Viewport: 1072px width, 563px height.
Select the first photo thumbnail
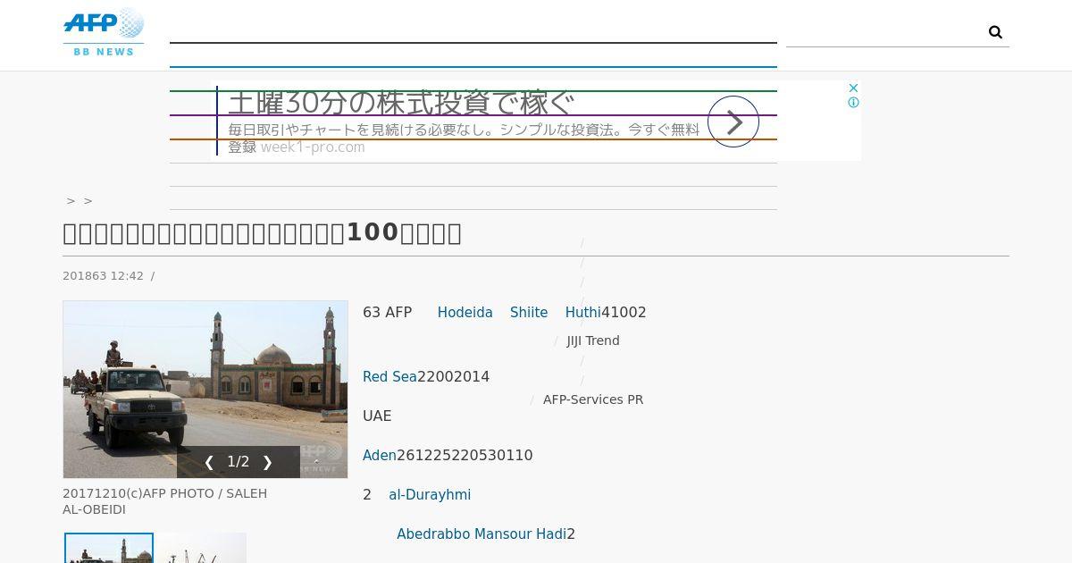point(109,548)
